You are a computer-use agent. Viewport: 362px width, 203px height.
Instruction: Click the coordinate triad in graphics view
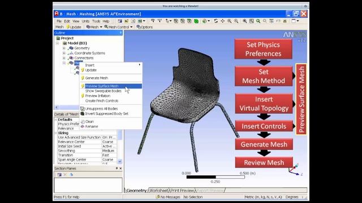pyautogui.click(x=295, y=170)
